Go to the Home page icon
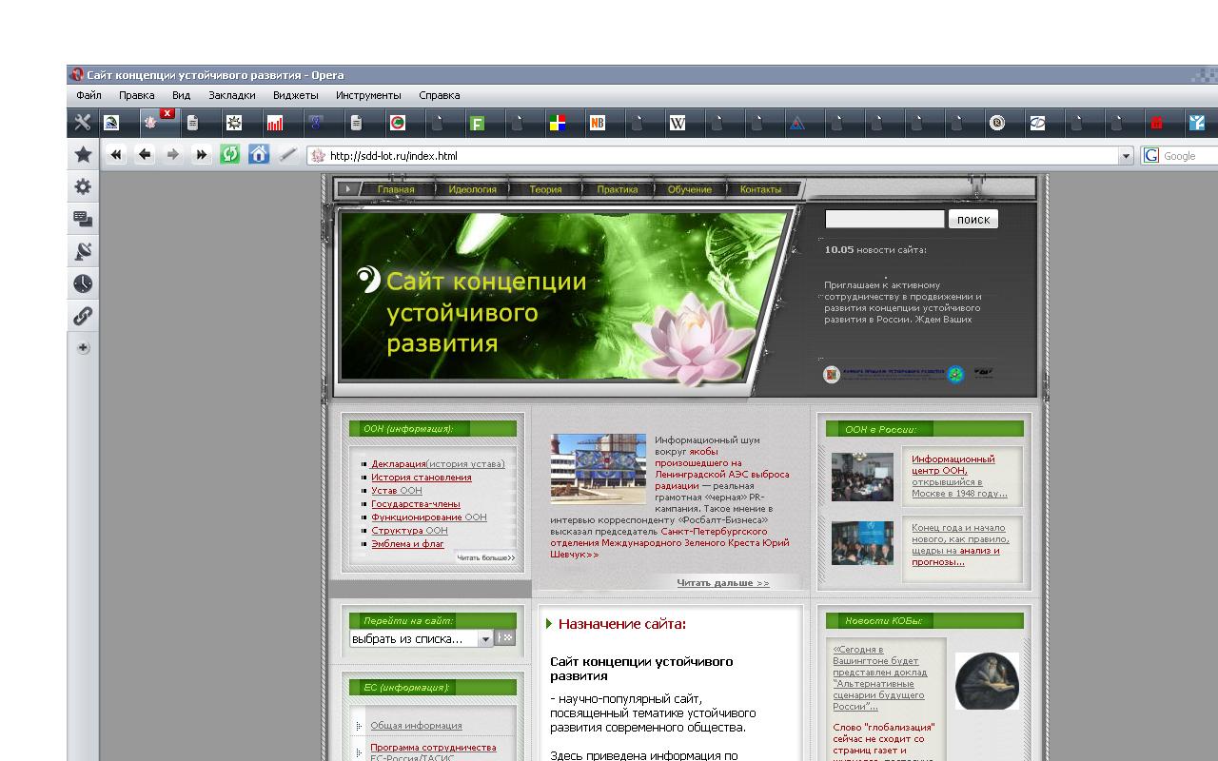Viewport: 1218px width, 761px height. click(259, 155)
